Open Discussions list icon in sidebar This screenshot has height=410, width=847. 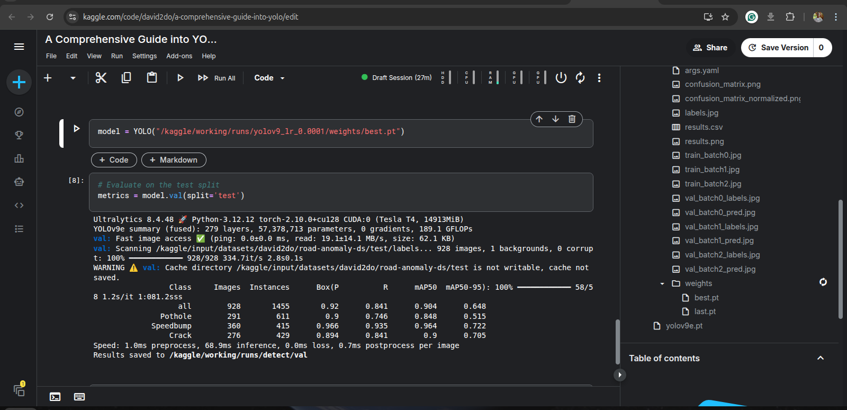click(19, 229)
